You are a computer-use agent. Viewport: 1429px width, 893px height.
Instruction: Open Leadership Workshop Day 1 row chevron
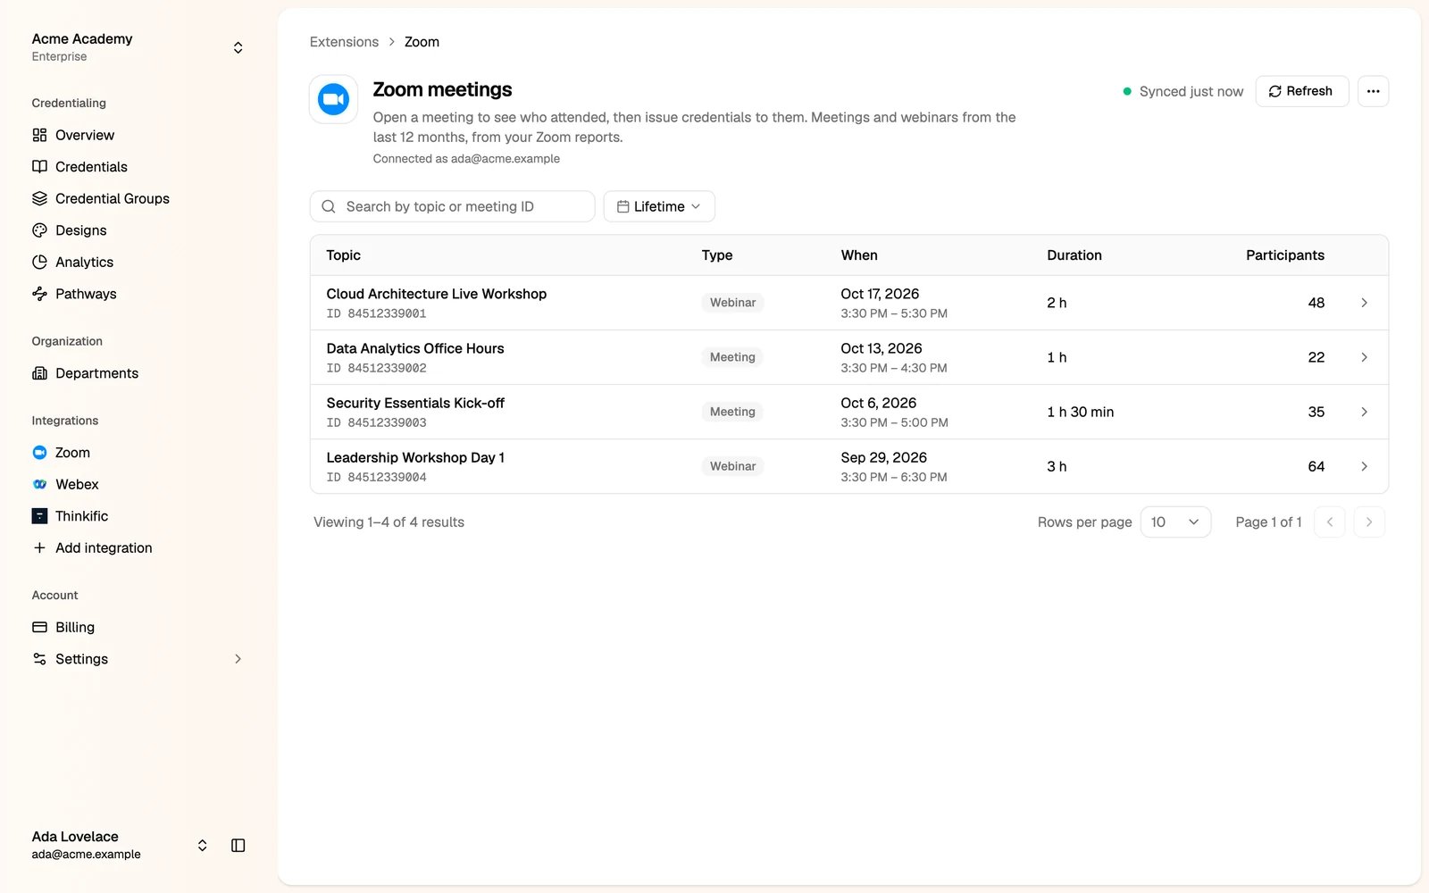(x=1364, y=466)
